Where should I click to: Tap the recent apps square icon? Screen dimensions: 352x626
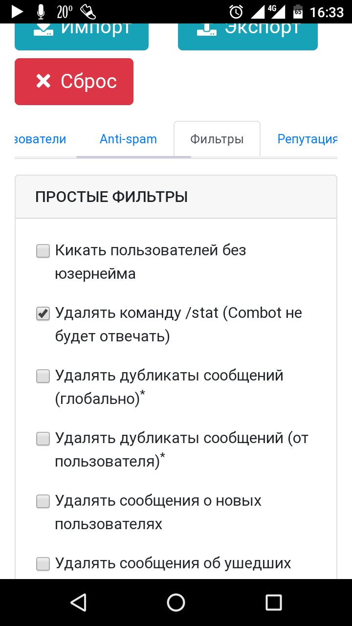[x=274, y=603]
